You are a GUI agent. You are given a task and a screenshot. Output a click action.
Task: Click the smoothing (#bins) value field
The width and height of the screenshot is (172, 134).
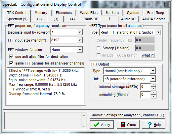(x=146, y=95)
